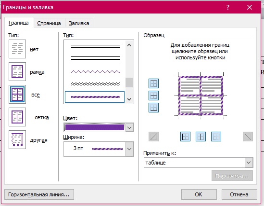This screenshot has height=206, width=264.
Task: Close the 'Границы и заливка' dialog
Action: point(250,7)
